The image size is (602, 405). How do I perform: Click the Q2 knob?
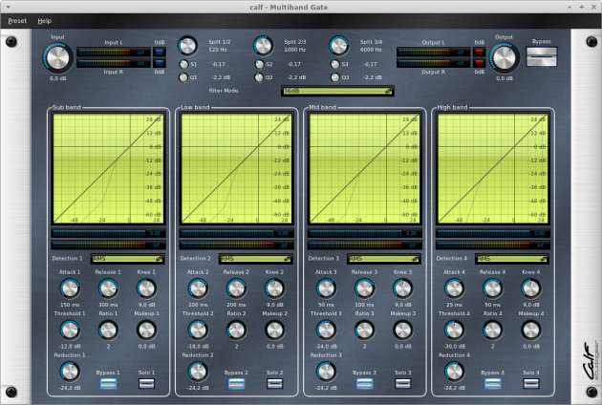coord(259,77)
